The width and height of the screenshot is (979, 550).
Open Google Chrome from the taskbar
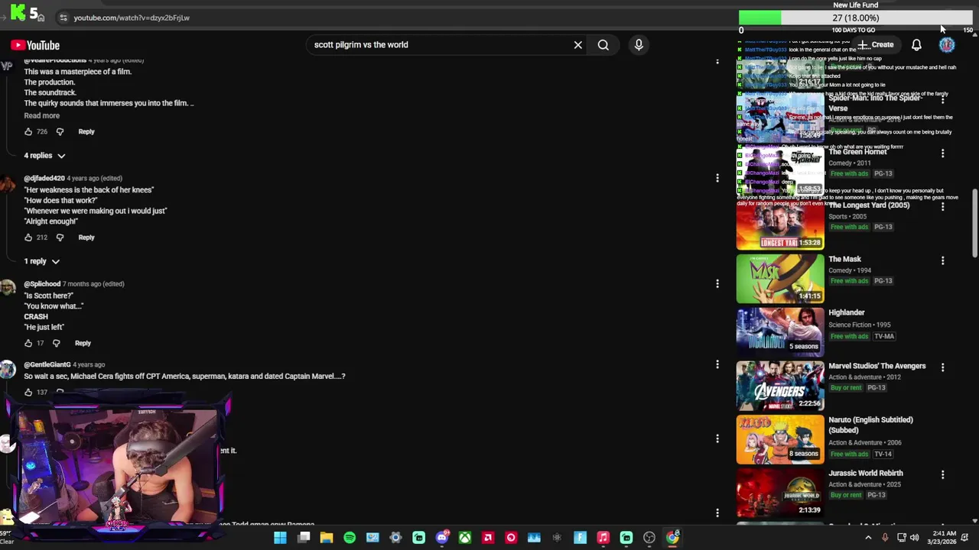(x=672, y=538)
